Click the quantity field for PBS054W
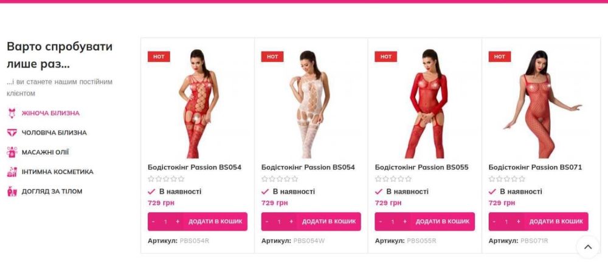 [x=279, y=222]
